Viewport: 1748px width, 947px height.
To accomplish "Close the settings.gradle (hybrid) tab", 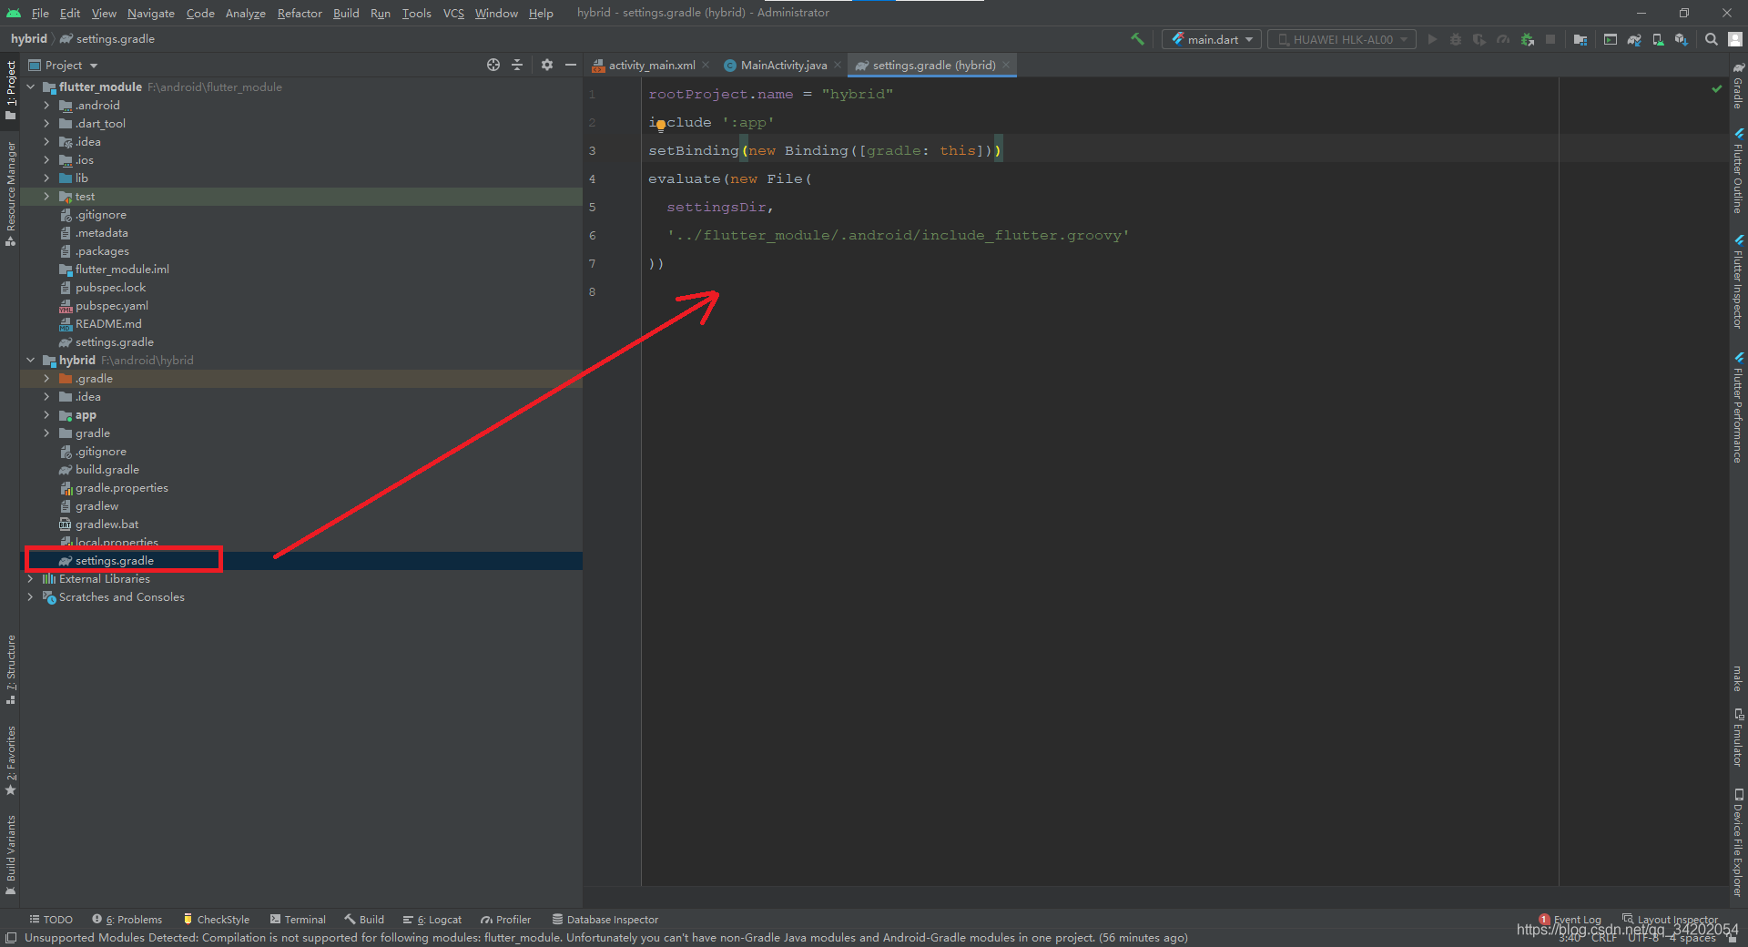I will (x=1006, y=65).
